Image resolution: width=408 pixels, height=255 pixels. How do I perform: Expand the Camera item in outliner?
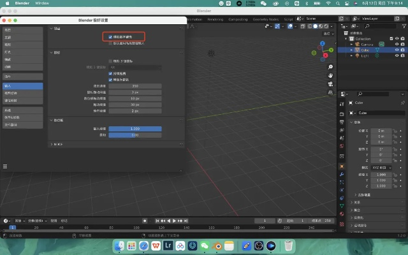(351, 44)
